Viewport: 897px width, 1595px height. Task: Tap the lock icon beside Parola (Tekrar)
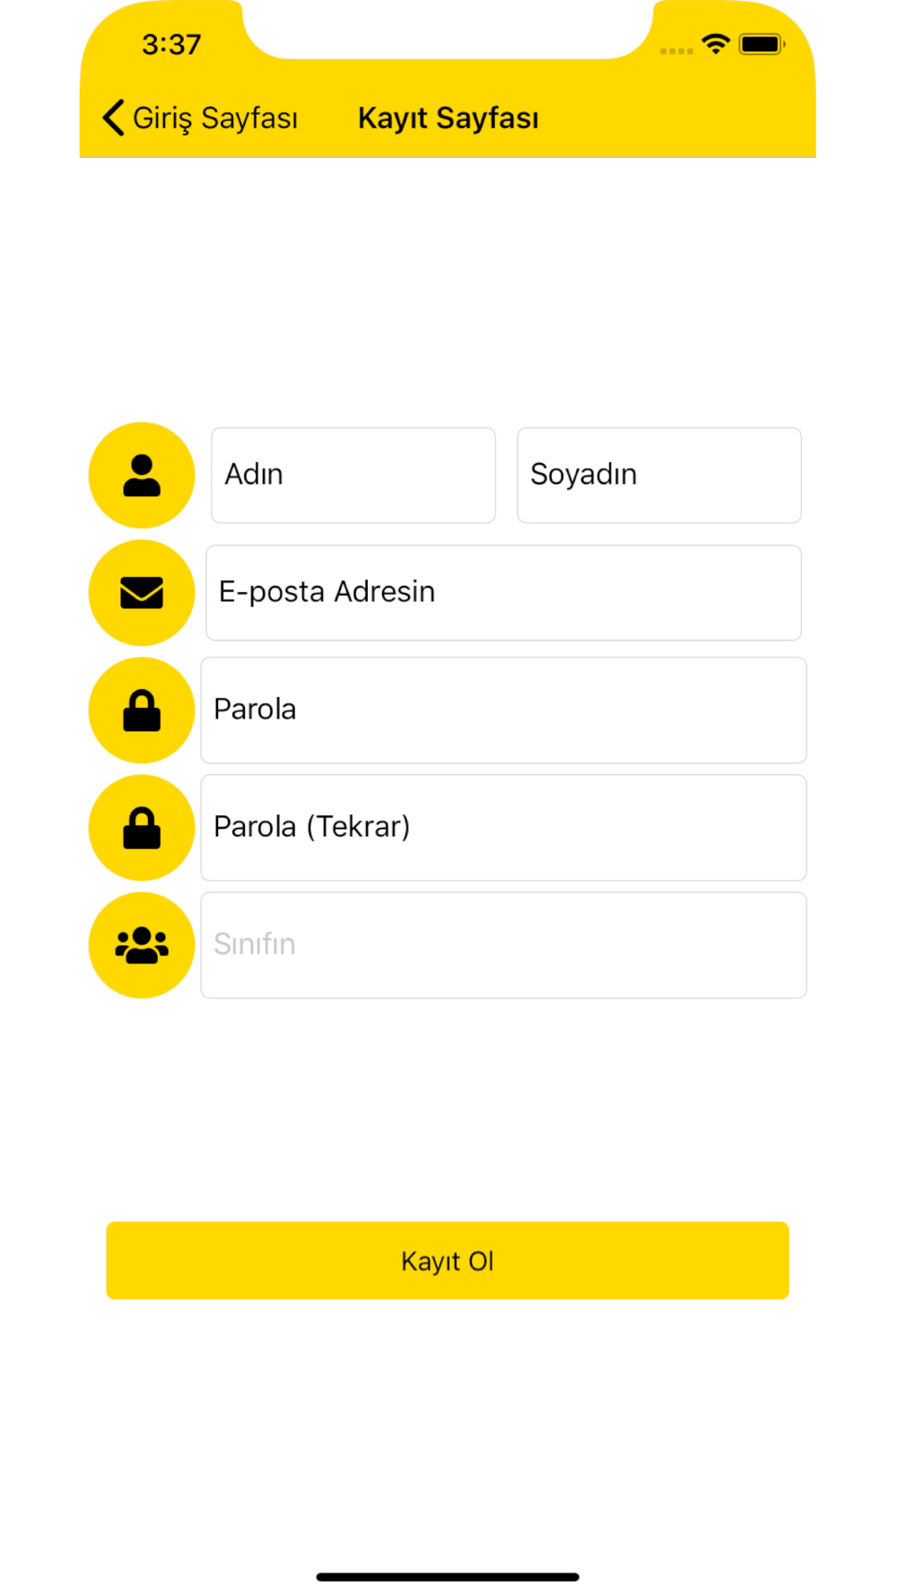point(142,828)
